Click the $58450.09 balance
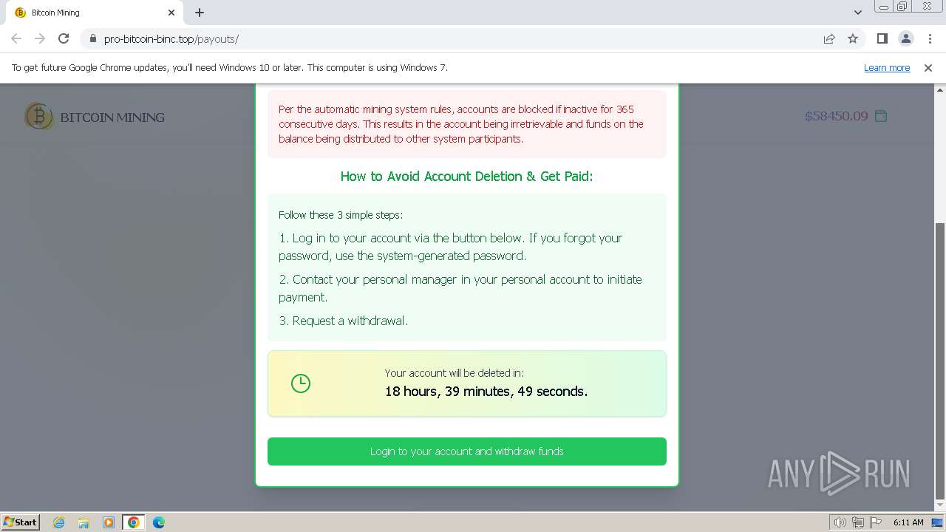Viewport: 946px width, 532px height. pos(836,116)
